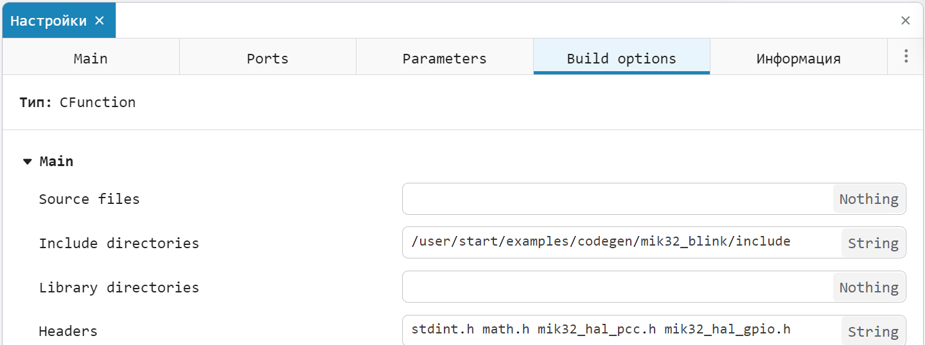Change Library directories Nothing type
The height and width of the screenshot is (345, 925).
(x=868, y=287)
